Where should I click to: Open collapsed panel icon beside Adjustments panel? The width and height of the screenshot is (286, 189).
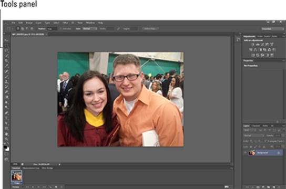(238, 39)
